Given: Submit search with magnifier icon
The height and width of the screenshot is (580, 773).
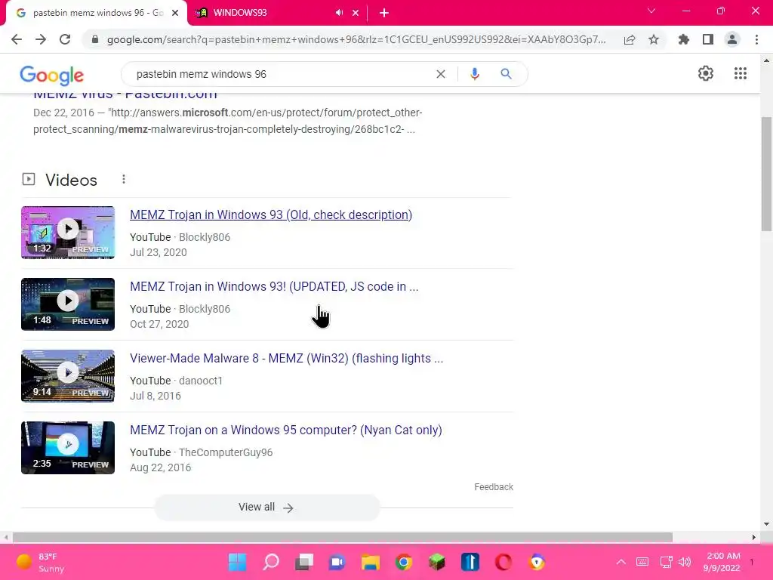Looking at the screenshot, I should tap(506, 74).
